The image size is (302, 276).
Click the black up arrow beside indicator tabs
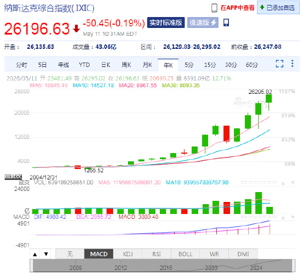click(x=35, y=254)
